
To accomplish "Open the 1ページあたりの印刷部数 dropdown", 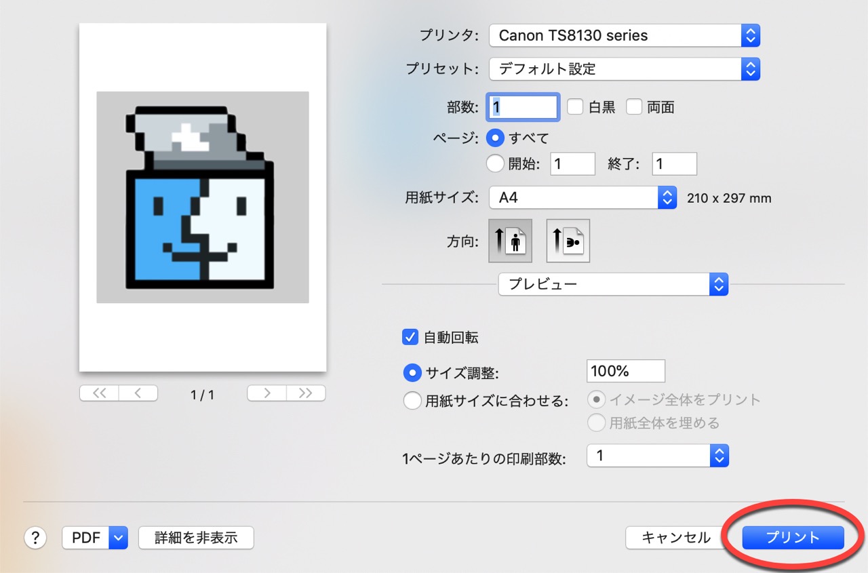I will tap(657, 456).
